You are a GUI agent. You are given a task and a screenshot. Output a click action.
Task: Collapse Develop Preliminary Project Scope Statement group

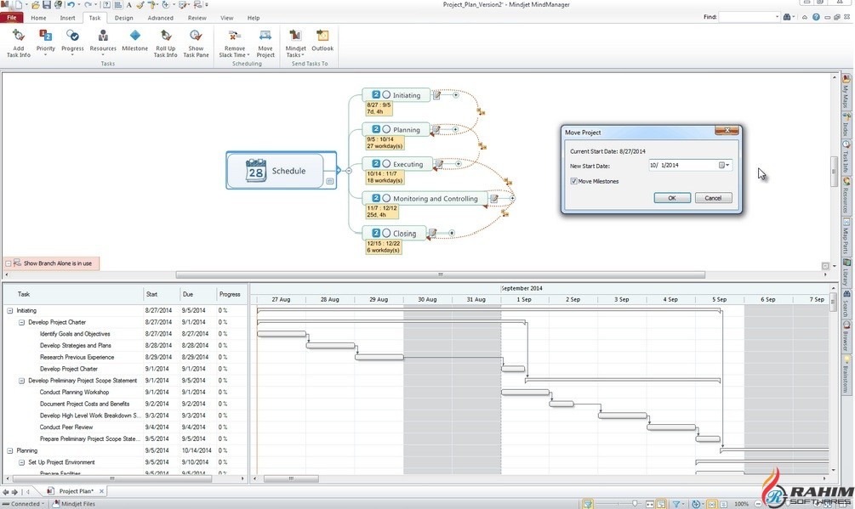coord(22,381)
